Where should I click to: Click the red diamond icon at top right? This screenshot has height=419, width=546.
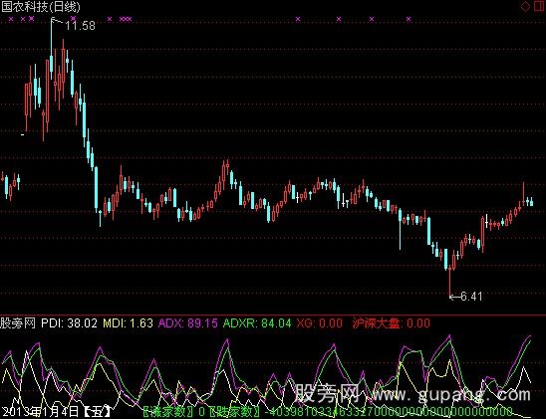coord(525,6)
